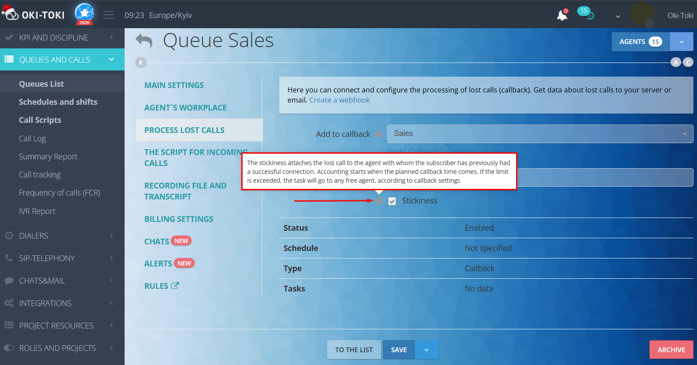Screen dimensions: 697x365
Task: Toggle the Stickiness checkbox
Action: coord(392,201)
